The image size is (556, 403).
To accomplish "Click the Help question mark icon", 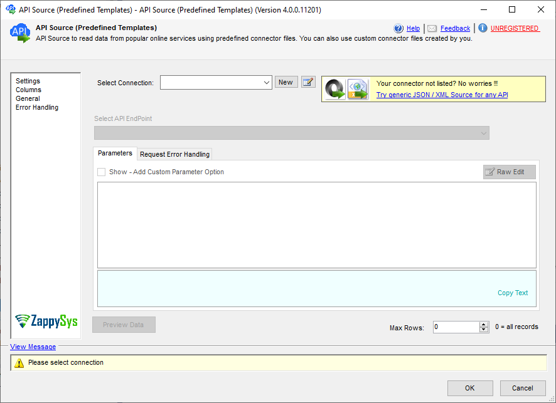I will 398,28.
